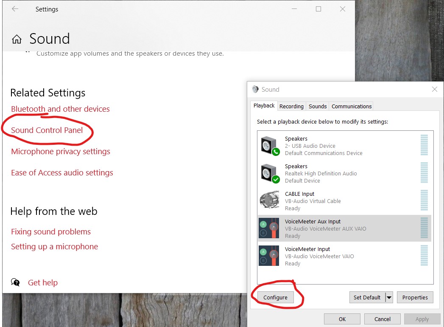Viewport: 444px width, 327px height.
Task: Click the Configure button
Action: [275, 298]
